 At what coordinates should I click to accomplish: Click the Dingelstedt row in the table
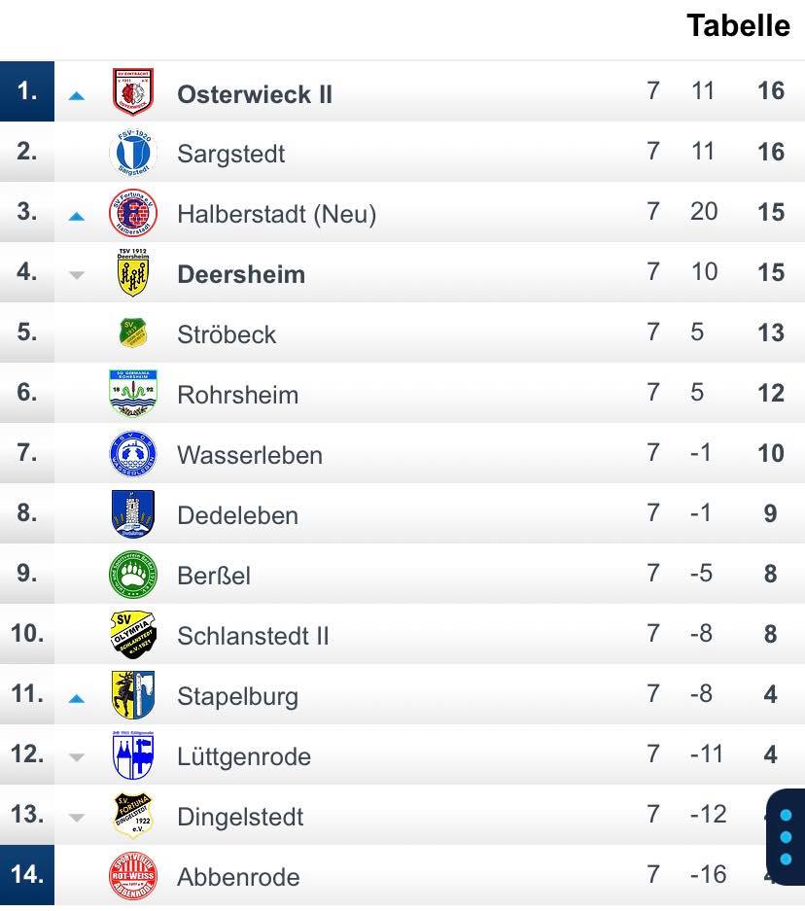point(402,815)
